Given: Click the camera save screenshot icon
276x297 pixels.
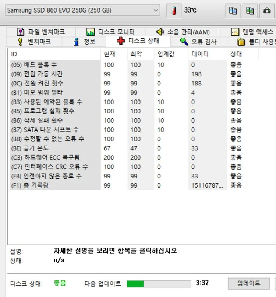Looking at the screenshot, I should click(267, 11).
